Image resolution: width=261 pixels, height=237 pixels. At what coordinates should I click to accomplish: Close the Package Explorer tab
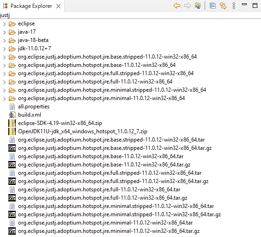pos(58,6)
